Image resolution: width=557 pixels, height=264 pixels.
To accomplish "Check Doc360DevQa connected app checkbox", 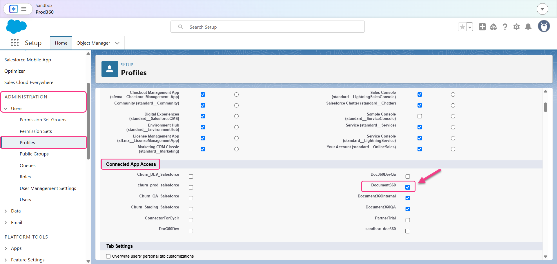I will tap(408, 177).
